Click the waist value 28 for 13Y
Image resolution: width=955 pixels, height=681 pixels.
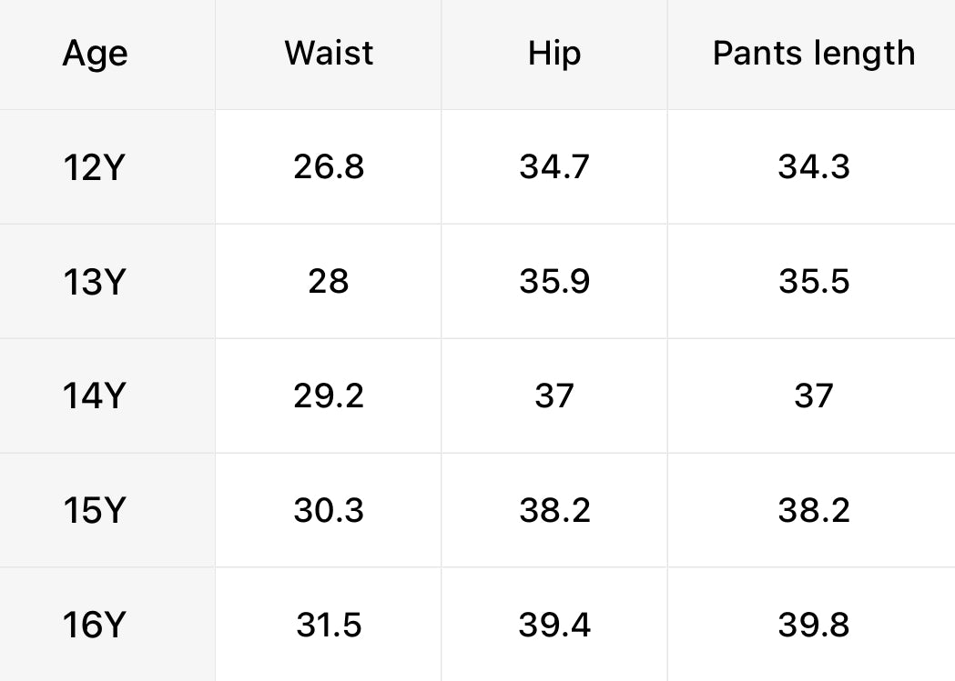pyautogui.click(x=329, y=281)
